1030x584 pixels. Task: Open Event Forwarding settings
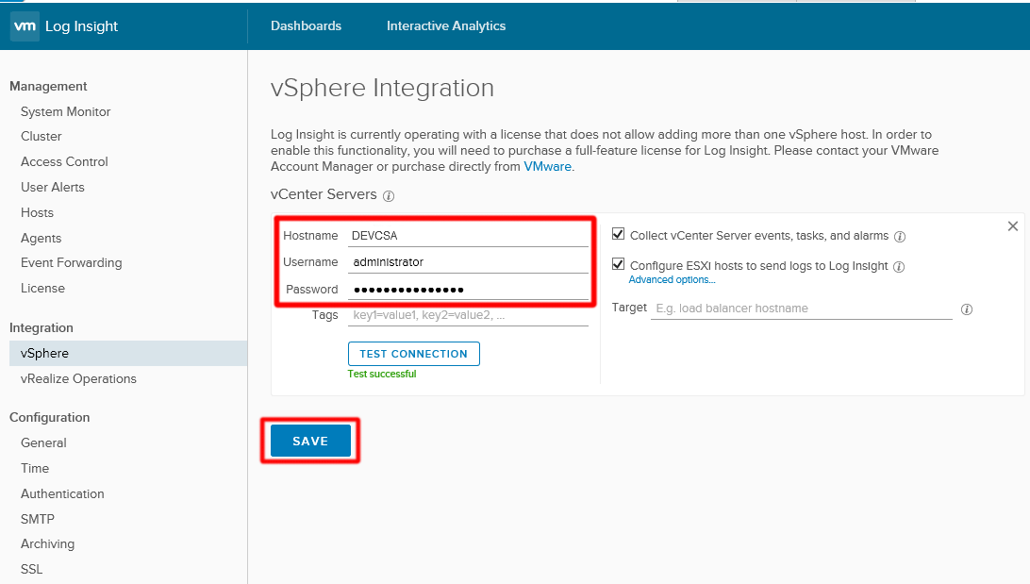pos(72,263)
